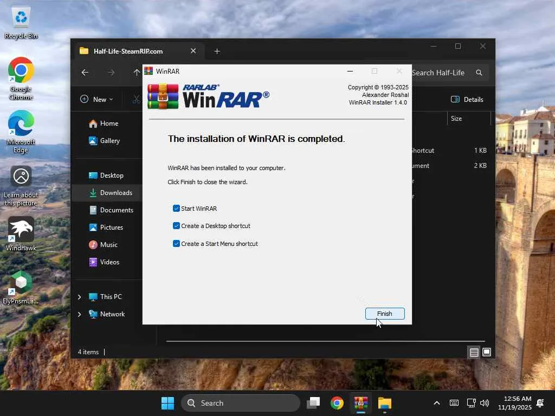Expand This PC tree node

tap(79, 297)
